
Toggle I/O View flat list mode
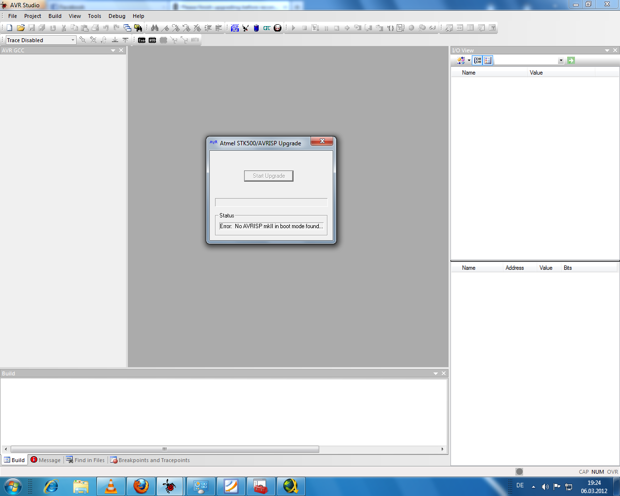488,61
